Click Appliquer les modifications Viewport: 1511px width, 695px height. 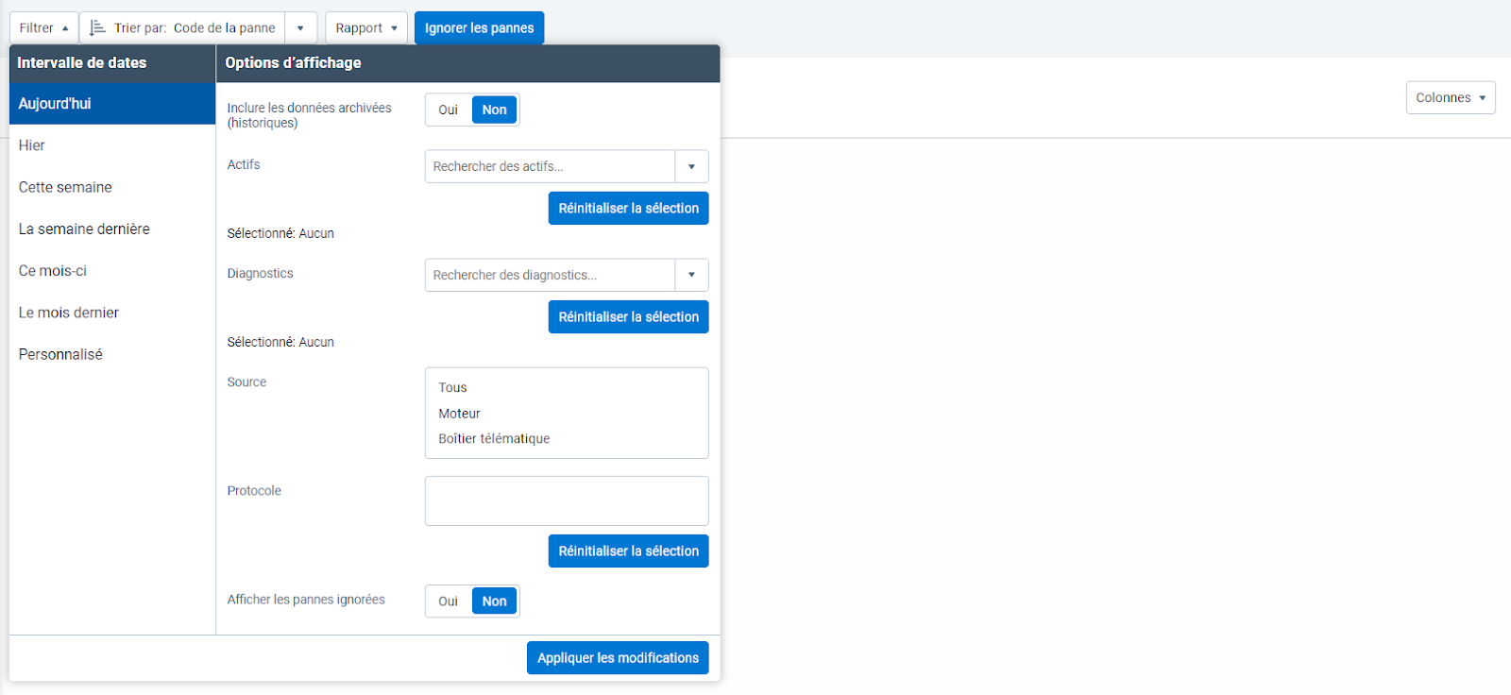pos(618,658)
